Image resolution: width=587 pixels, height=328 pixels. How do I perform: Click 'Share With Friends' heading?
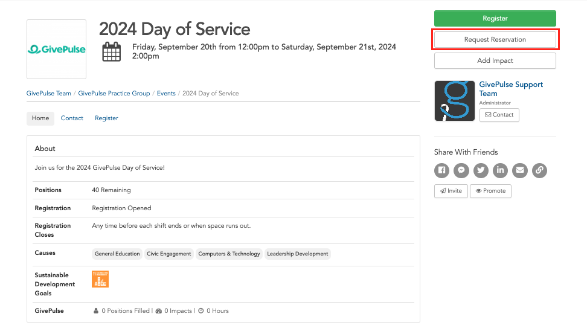[x=466, y=152]
